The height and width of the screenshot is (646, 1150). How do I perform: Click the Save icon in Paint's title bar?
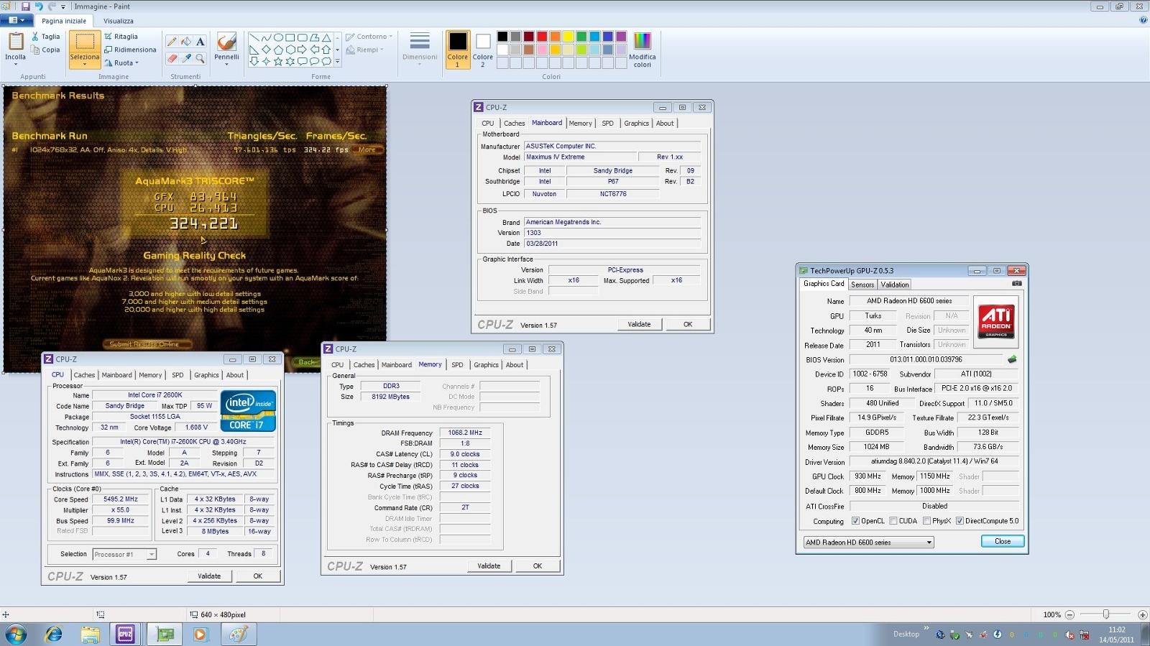click(26, 6)
